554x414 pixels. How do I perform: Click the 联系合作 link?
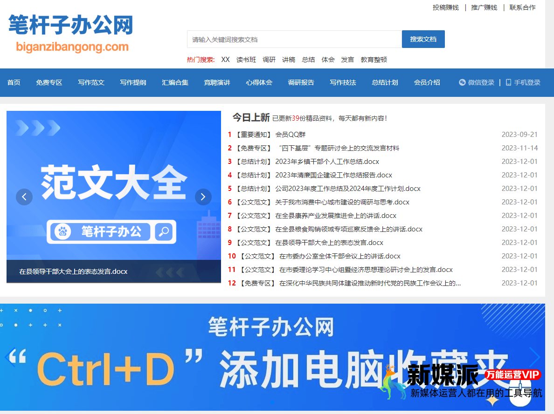point(522,7)
